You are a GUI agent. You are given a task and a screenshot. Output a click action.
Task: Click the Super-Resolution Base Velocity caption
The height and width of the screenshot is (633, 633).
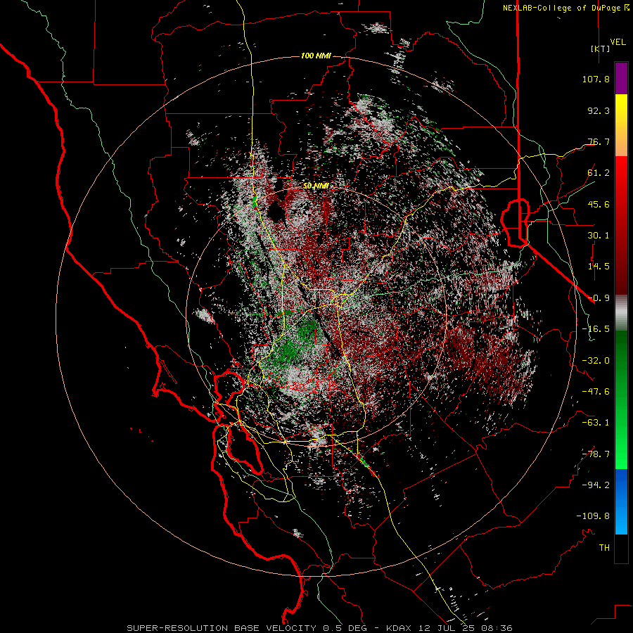pos(320,628)
